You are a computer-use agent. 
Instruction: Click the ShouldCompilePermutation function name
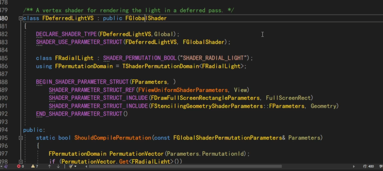click(113, 138)
